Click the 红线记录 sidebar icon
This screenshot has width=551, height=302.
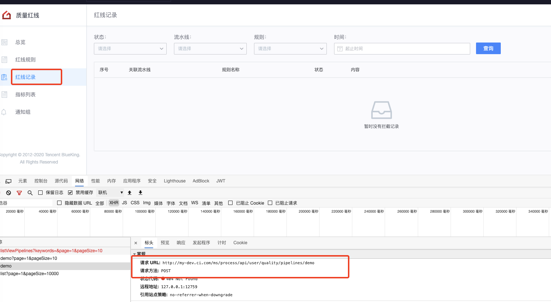coord(4,77)
